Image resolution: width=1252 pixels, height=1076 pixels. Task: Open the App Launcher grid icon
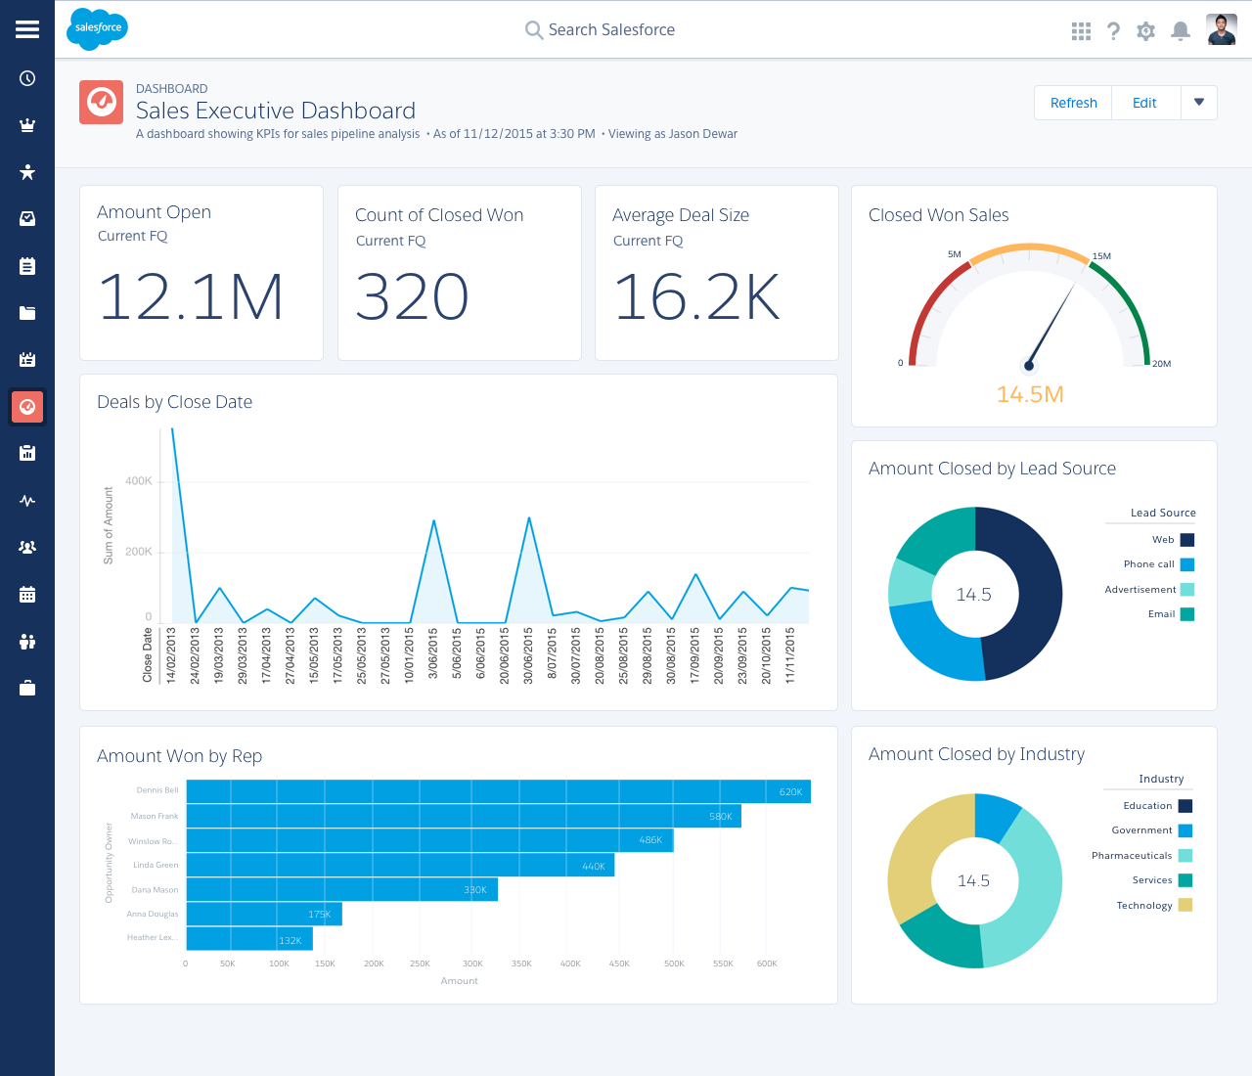point(1081,31)
